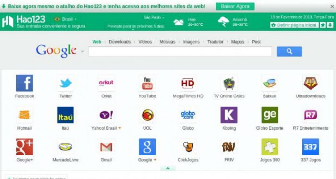Open the ClickJogos shortcut icon
The width and height of the screenshot is (336, 179).
(x=188, y=147)
